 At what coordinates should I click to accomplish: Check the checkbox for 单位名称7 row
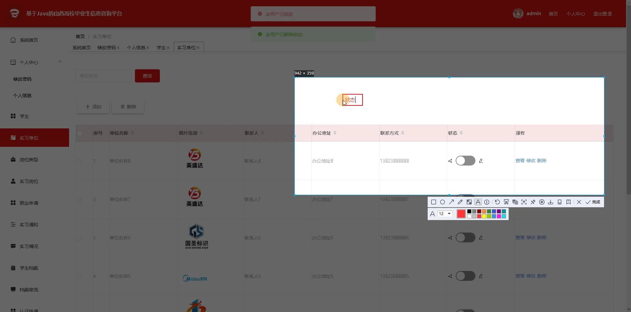[x=79, y=199]
